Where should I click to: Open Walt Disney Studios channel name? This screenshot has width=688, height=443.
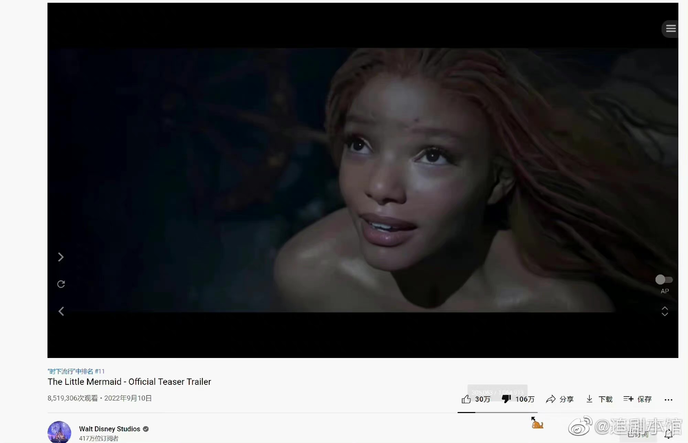tap(109, 429)
